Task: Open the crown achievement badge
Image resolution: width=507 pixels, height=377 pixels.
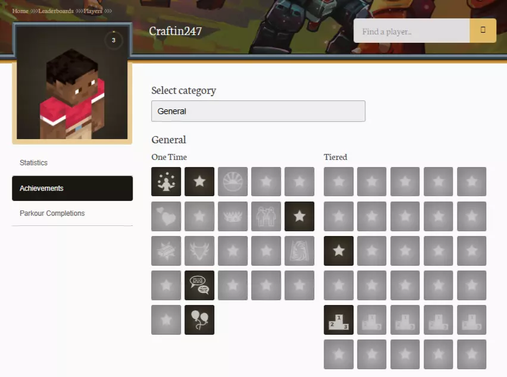Action: click(233, 216)
